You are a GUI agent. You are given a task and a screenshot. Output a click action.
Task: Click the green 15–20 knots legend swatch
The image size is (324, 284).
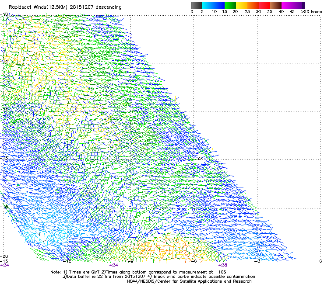tap(230, 5)
